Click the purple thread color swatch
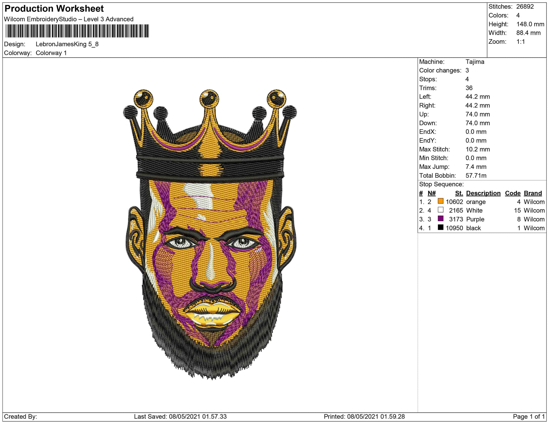 (440, 219)
